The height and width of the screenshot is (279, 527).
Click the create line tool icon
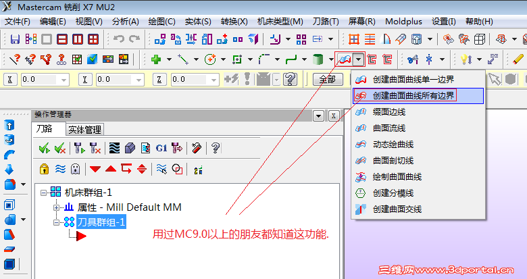183,60
